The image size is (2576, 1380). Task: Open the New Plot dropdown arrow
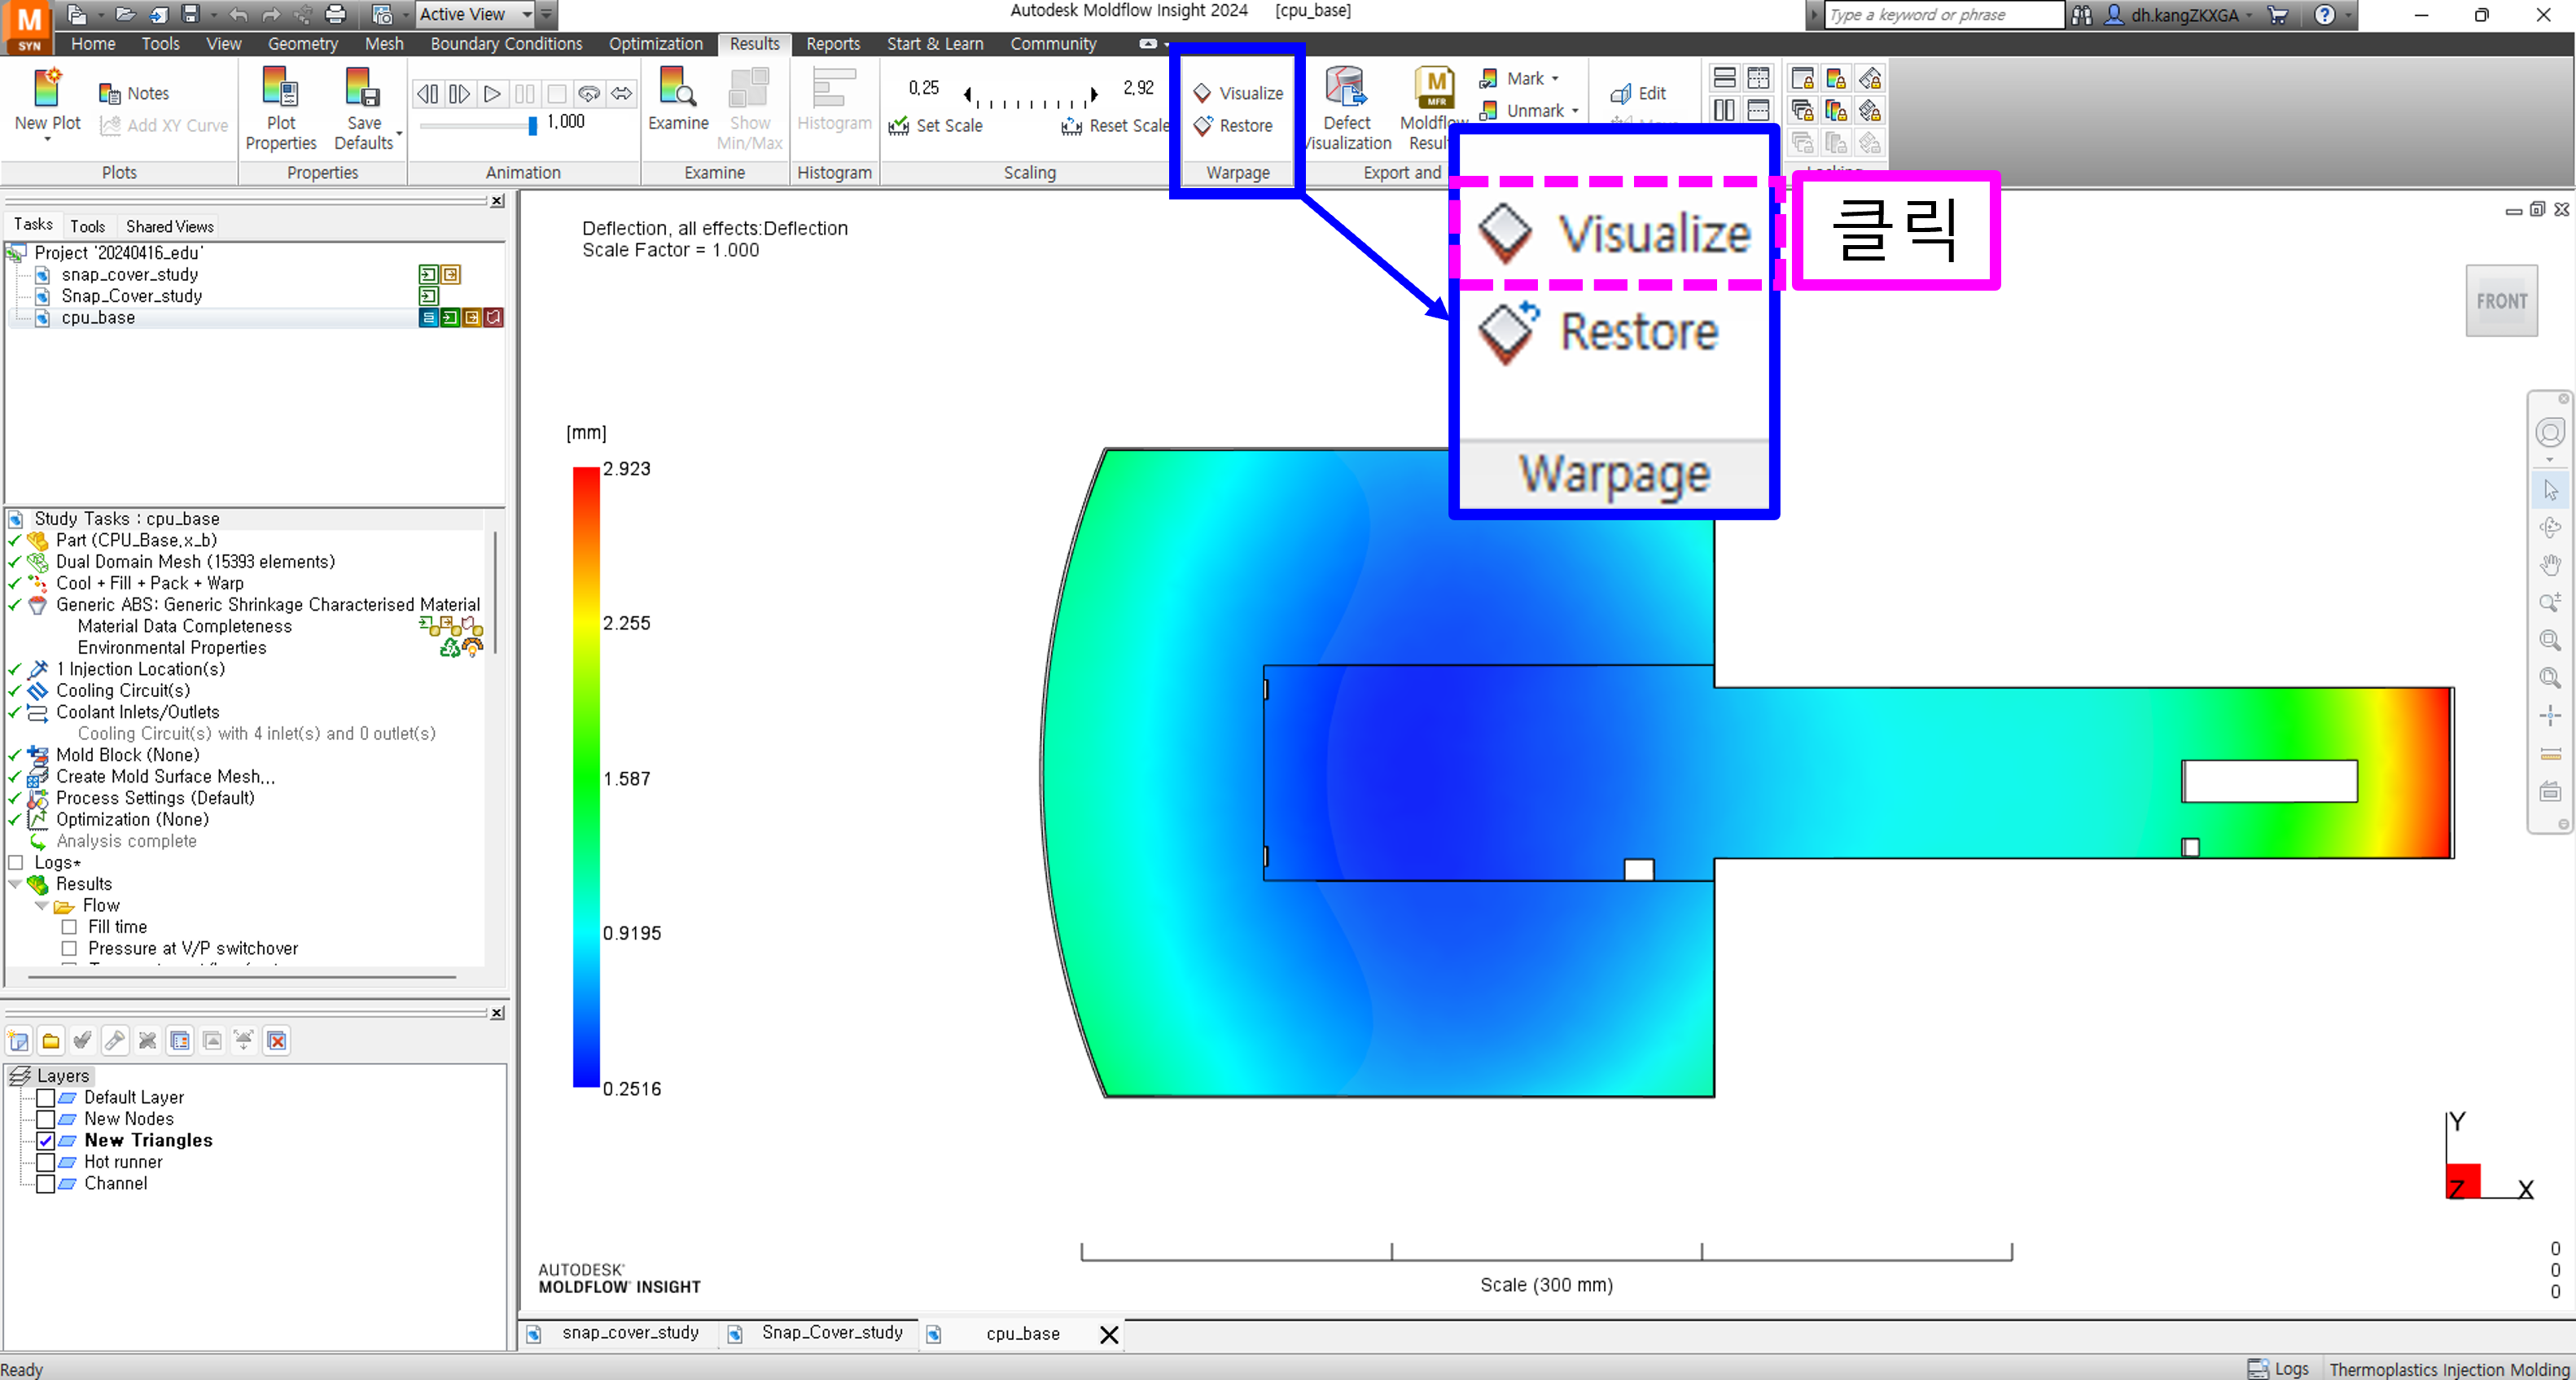click(x=47, y=139)
